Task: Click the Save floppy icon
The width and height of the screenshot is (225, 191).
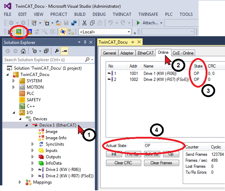Action: tap(66, 23)
